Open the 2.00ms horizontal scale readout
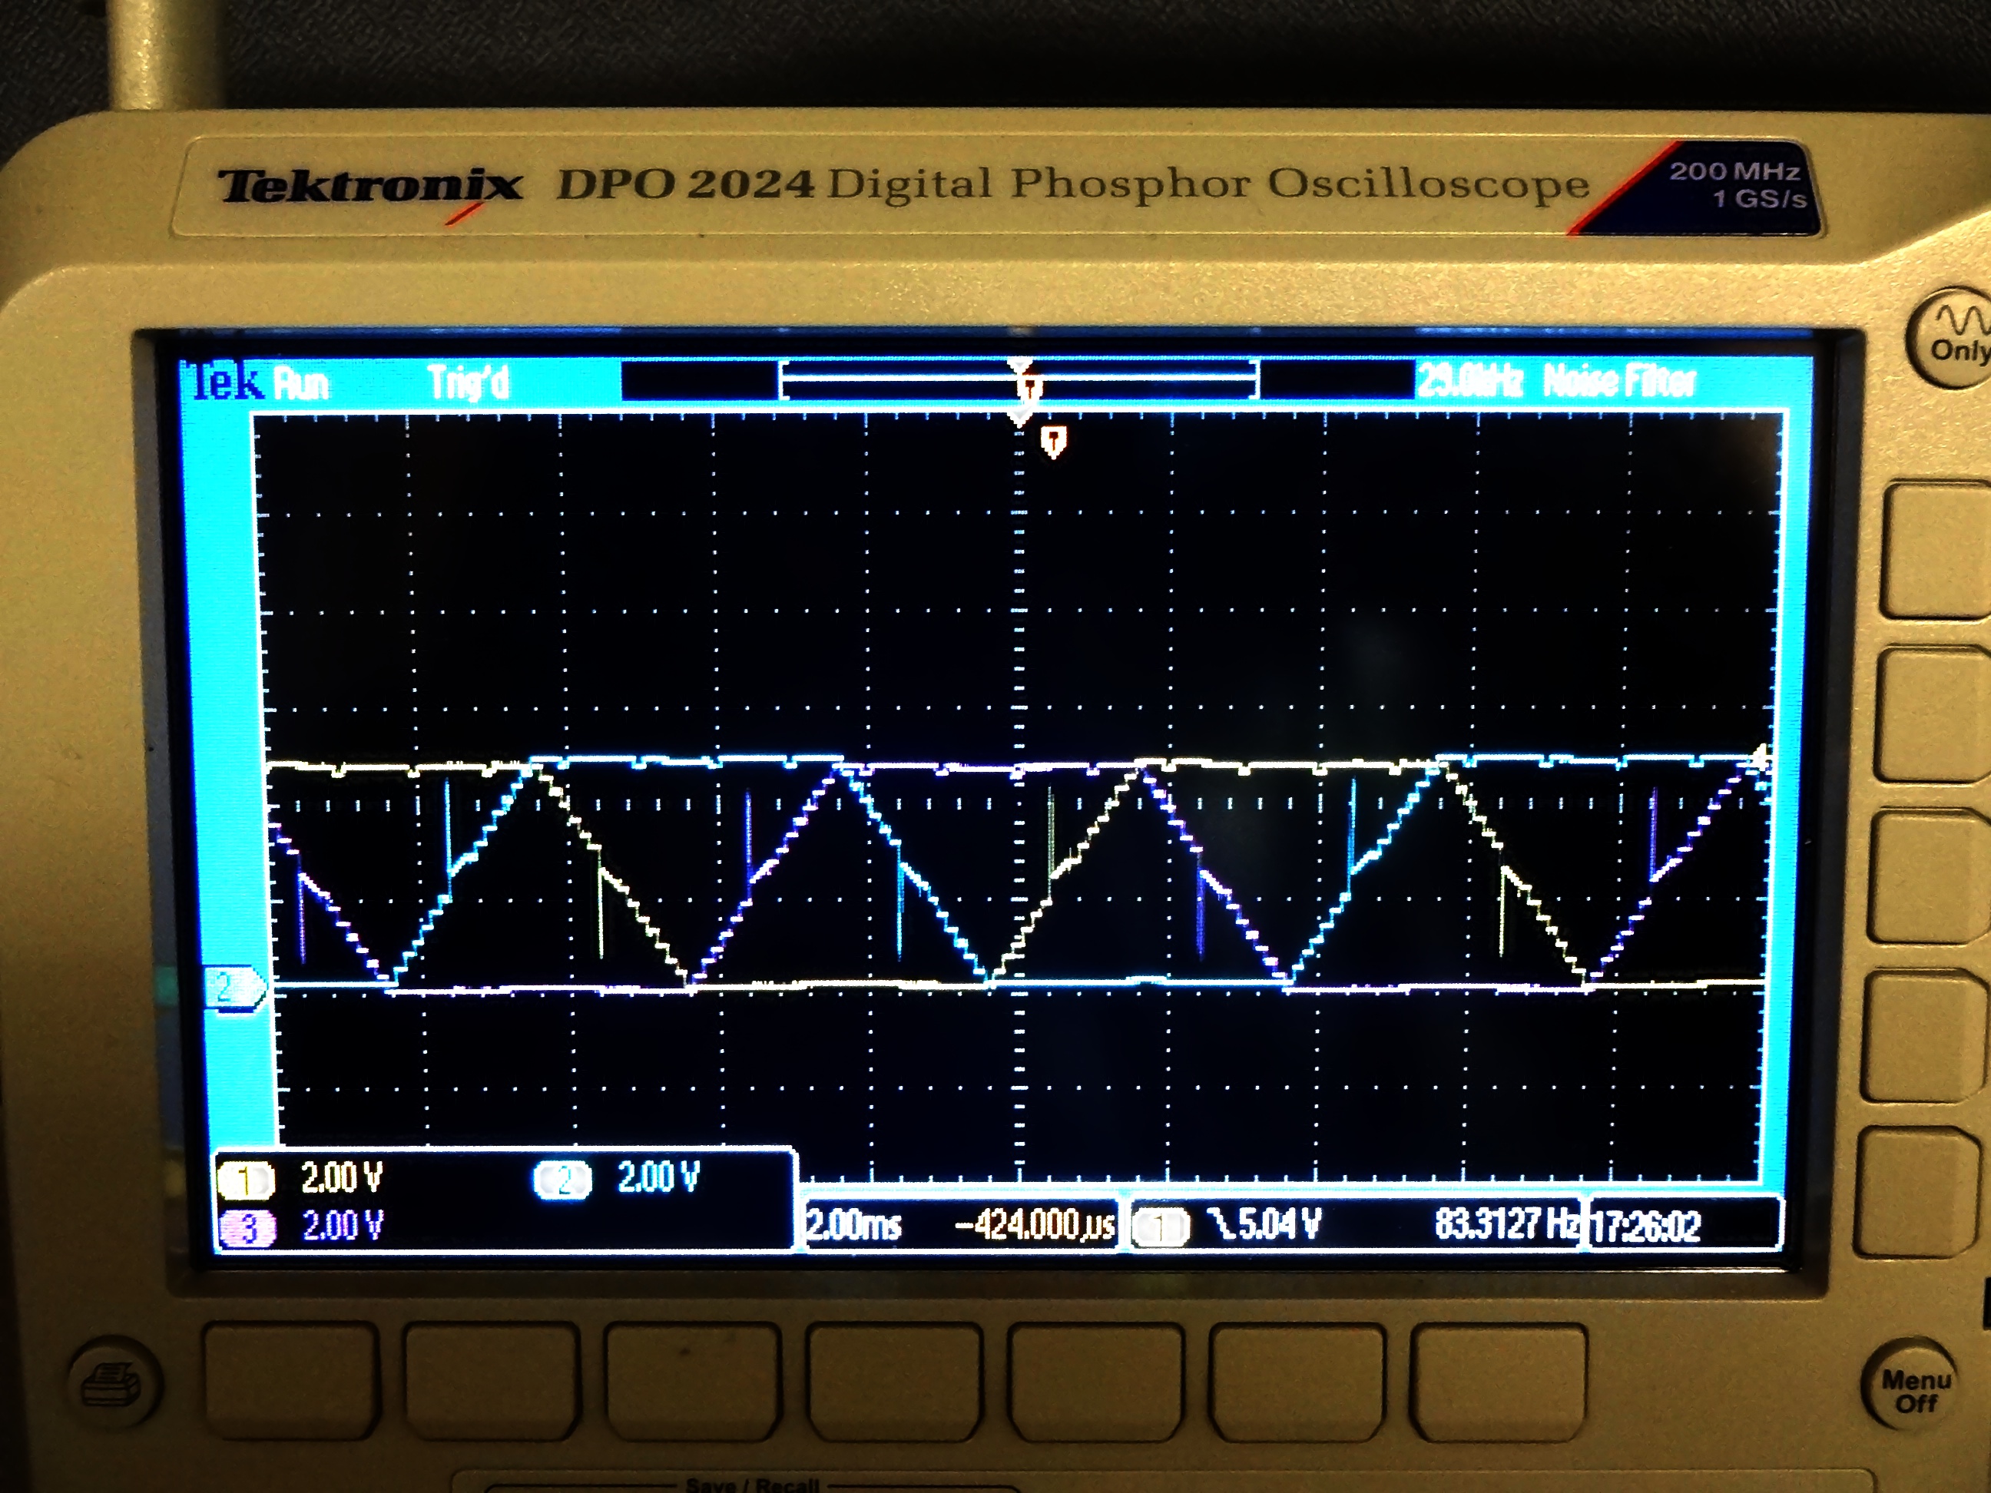This screenshot has height=1493, width=1991. pos(853,1226)
